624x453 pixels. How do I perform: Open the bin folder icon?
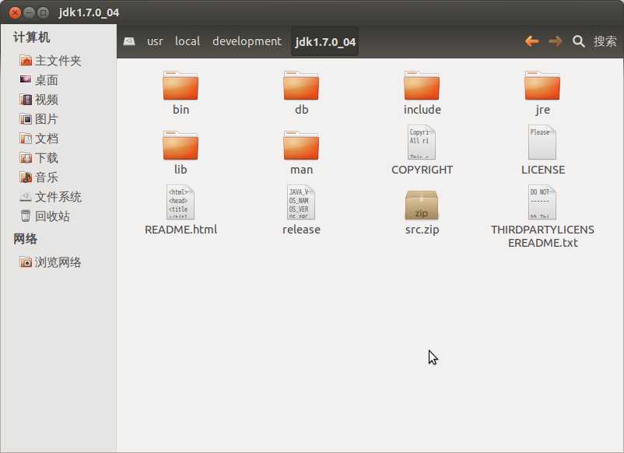point(181,86)
